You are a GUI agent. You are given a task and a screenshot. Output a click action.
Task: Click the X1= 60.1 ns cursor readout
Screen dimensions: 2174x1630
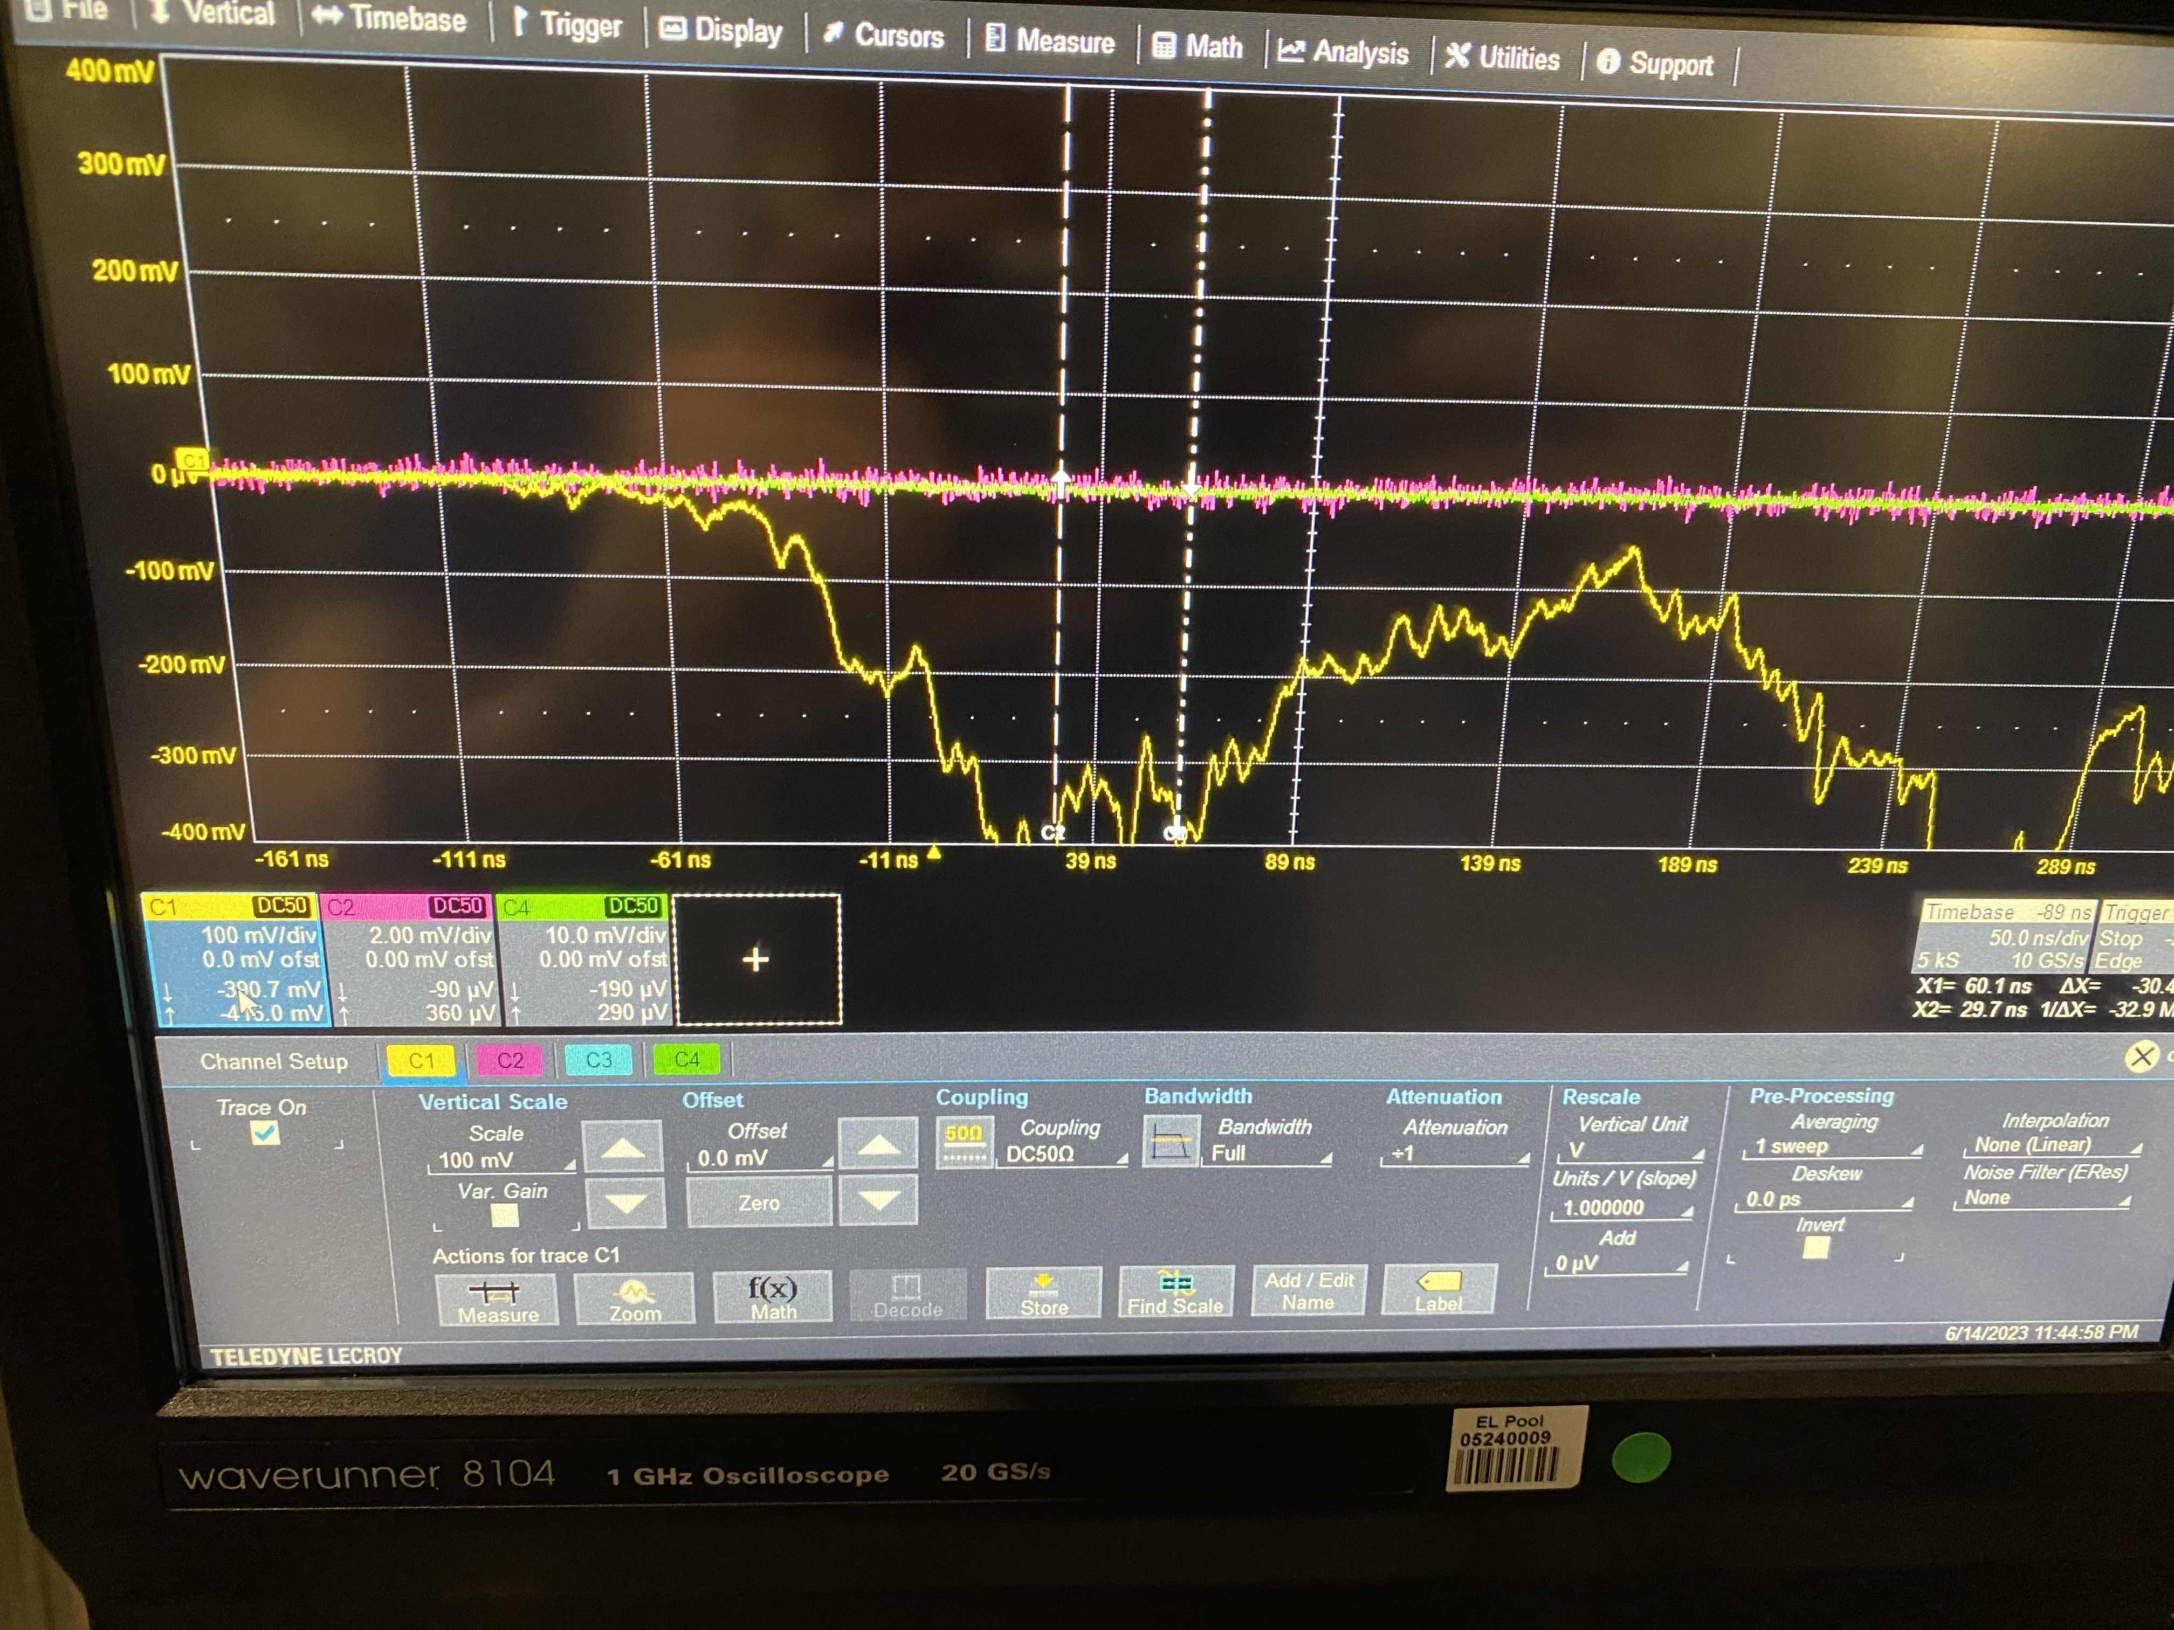pos(1973,985)
